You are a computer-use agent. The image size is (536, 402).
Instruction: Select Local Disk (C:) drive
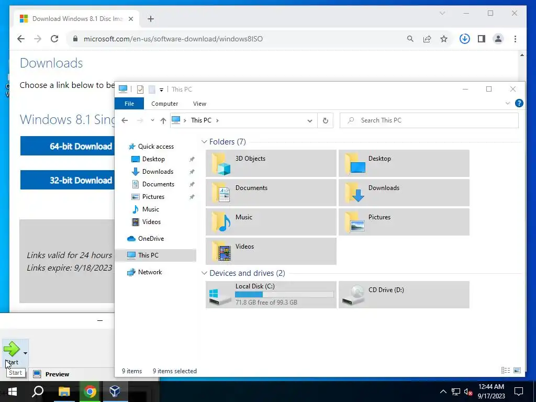tap(271, 295)
